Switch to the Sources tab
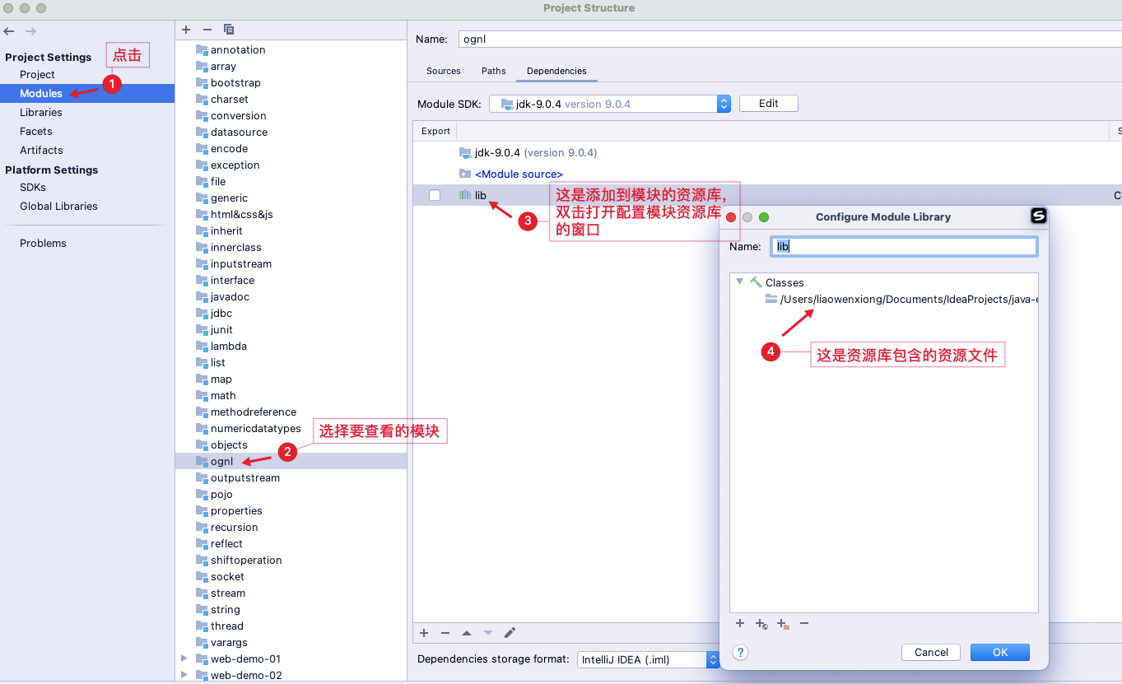The width and height of the screenshot is (1122, 684). [x=444, y=71]
